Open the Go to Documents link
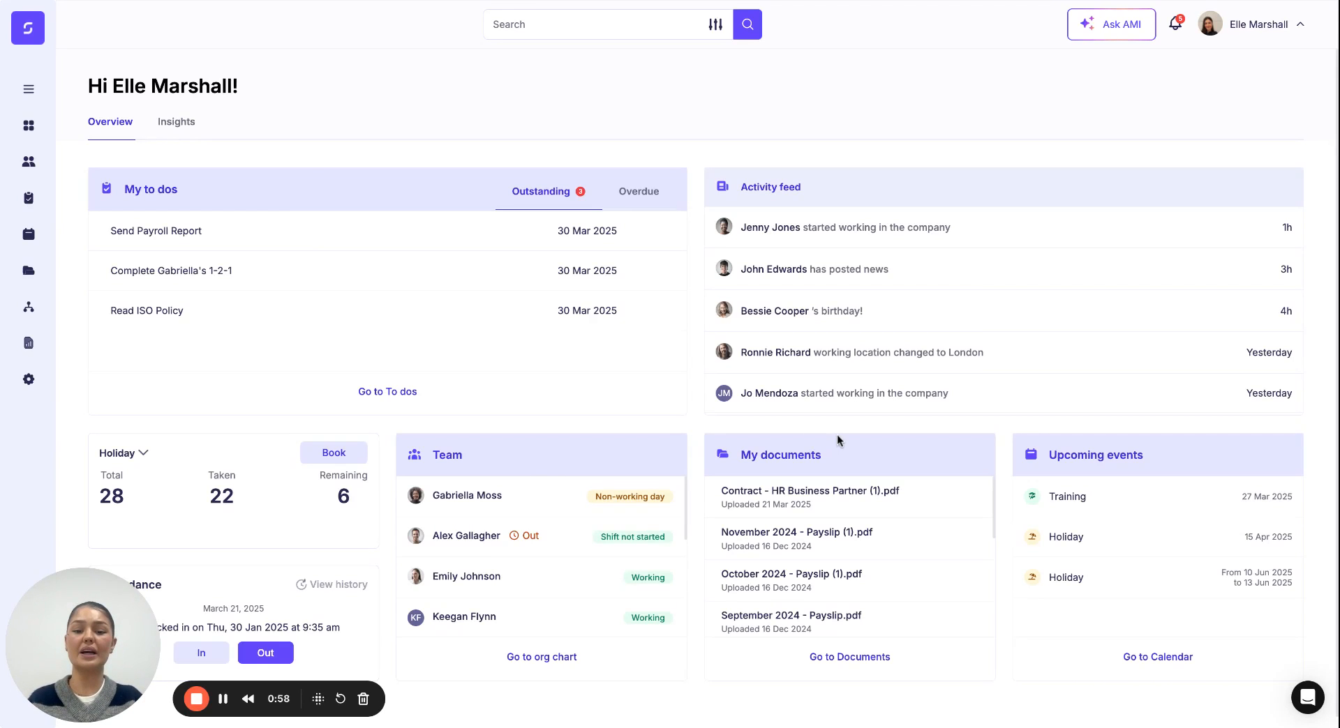Viewport: 1340px width, 728px height. [x=849, y=656]
